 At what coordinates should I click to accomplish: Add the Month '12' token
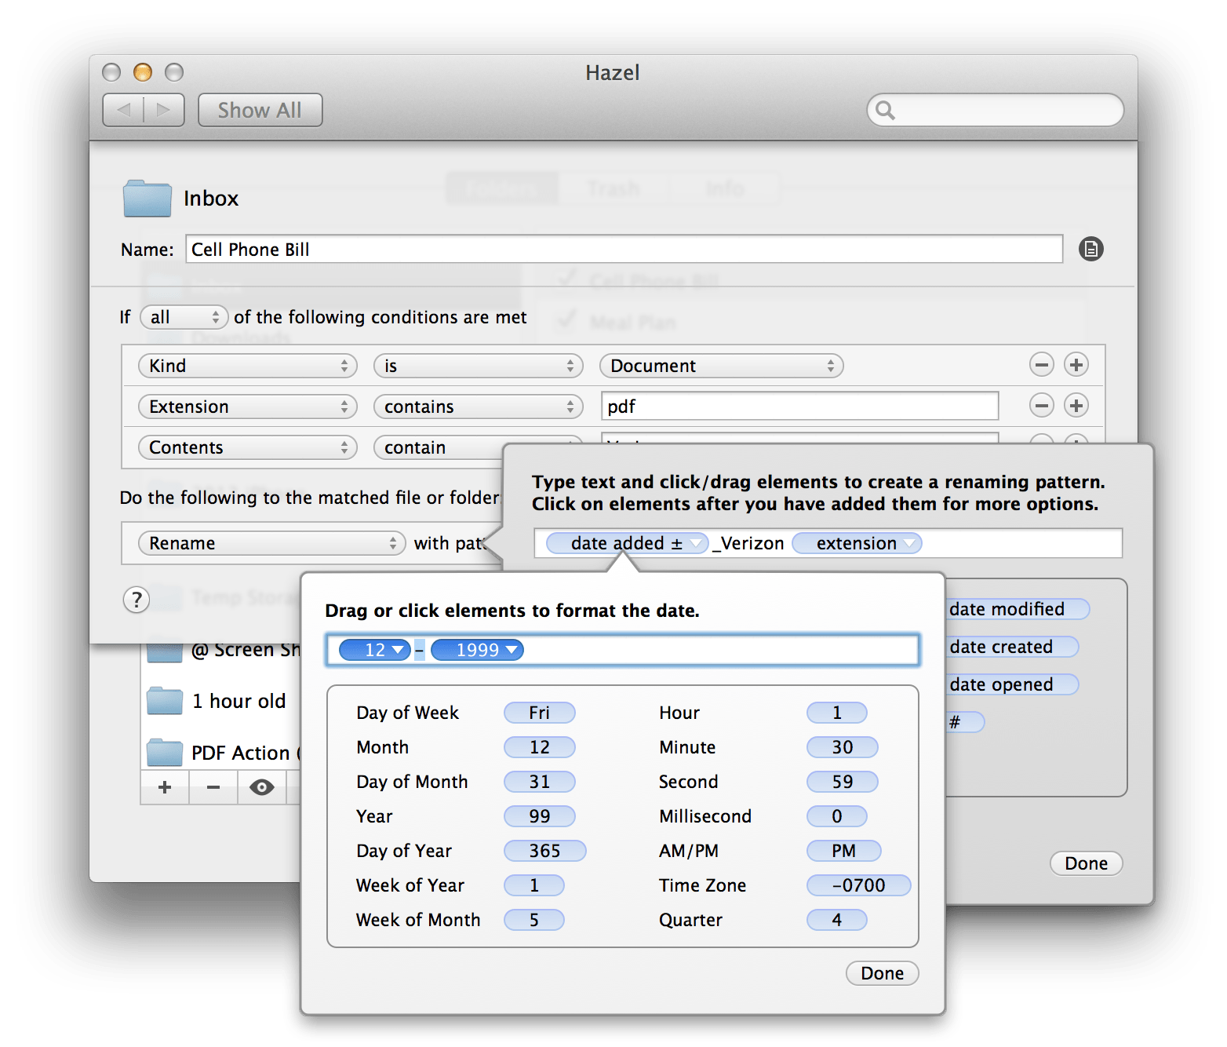[x=539, y=747]
